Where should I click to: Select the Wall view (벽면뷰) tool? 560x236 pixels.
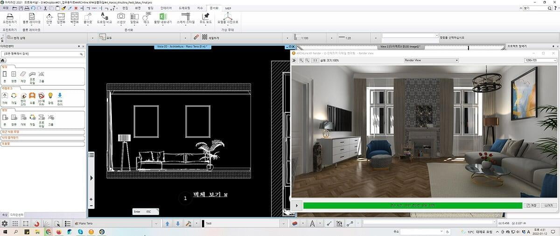click(x=74, y=19)
